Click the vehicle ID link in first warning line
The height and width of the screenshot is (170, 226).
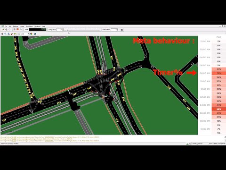pos(14,137)
